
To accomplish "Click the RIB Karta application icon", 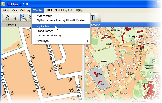I will [x=3, y=4].
